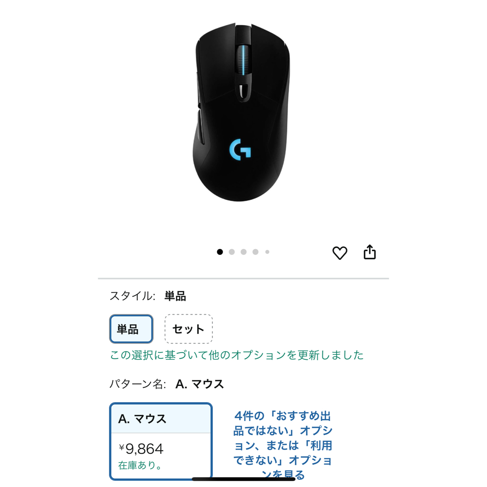The image size is (487, 487).
Task: Tap the スタイル: 単品 label
Action: tap(148, 296)
